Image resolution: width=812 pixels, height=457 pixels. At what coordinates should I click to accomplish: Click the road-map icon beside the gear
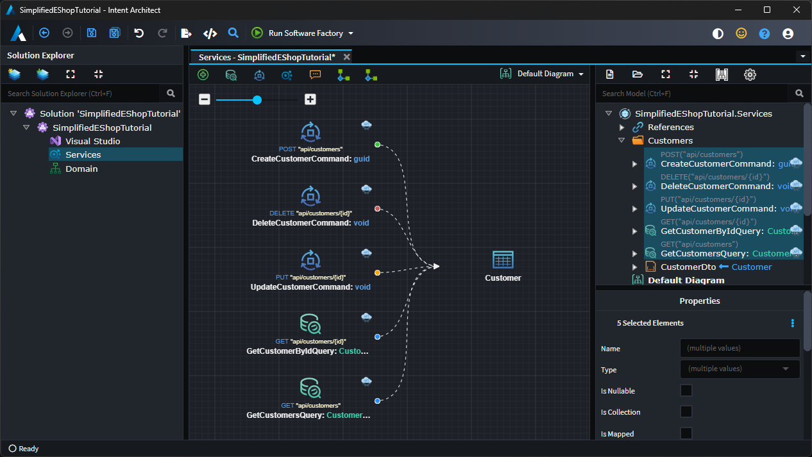(x=722, y=74)
